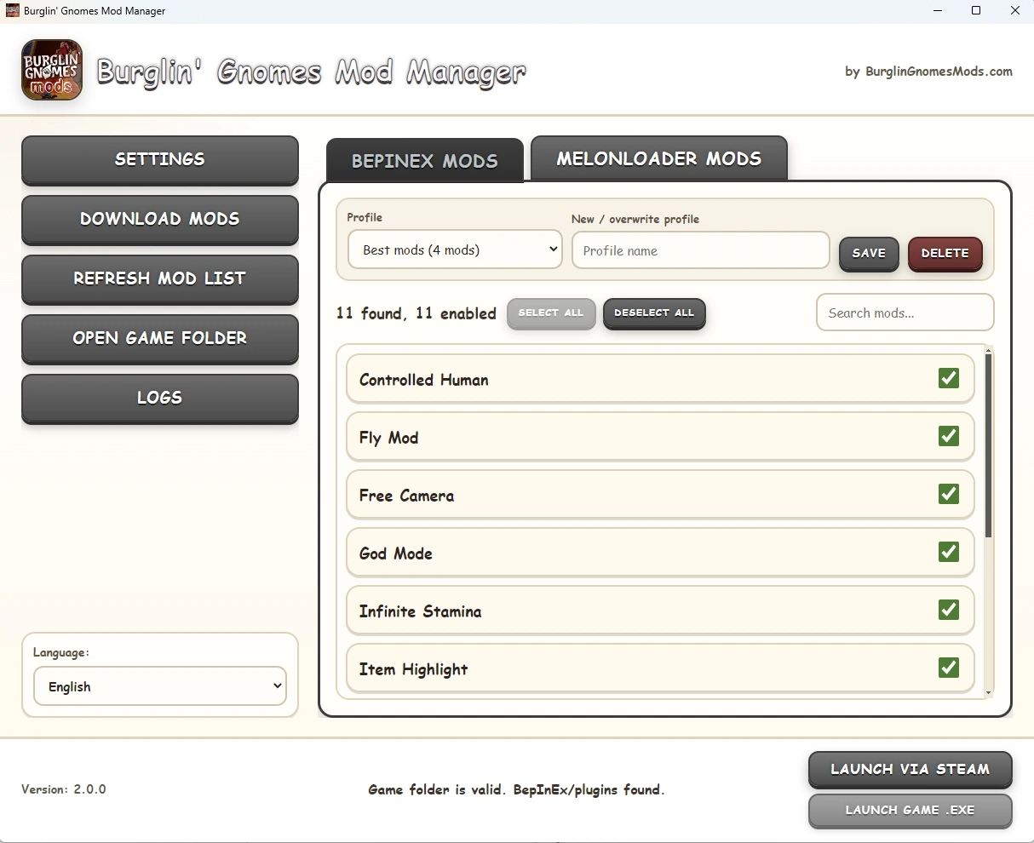This screenshot has width=1034, height=843.
Task: Click the God Mode mod name
Action: (x=396, y=553)
